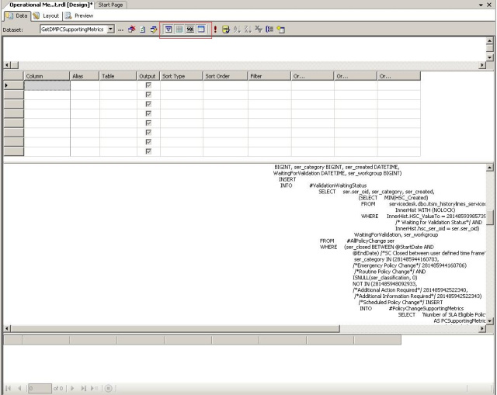Toggle Output checkbox in fourth grid row
Image resolution: width=497 pixels, height=395 pixels.
148,114
